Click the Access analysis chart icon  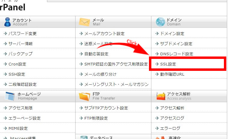161,96
